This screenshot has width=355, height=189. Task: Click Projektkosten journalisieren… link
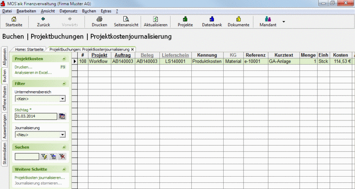coord(39,177)
